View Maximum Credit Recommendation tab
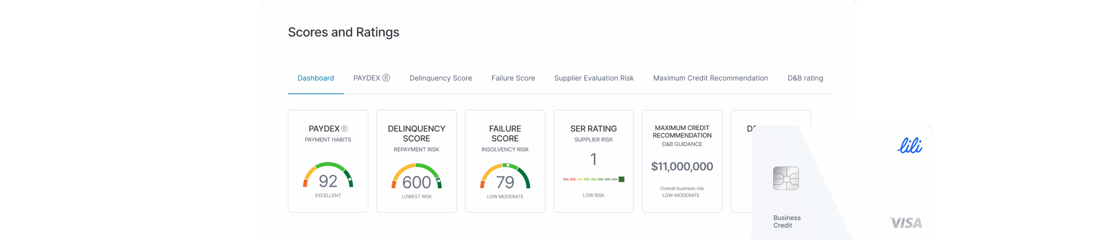This screenshot has height=240, width=1117. 710,78
